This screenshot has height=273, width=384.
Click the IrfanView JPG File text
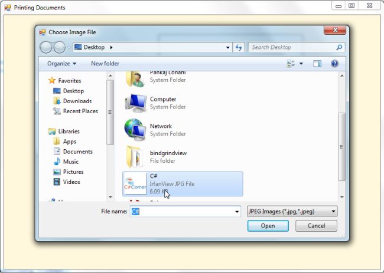click(172, 184)
